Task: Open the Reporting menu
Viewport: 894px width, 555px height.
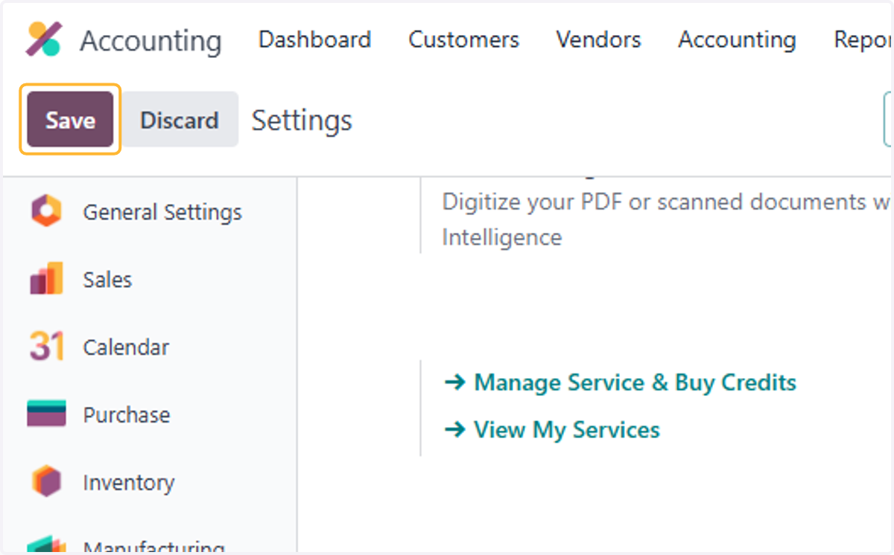Action: (x=863, y=39)
